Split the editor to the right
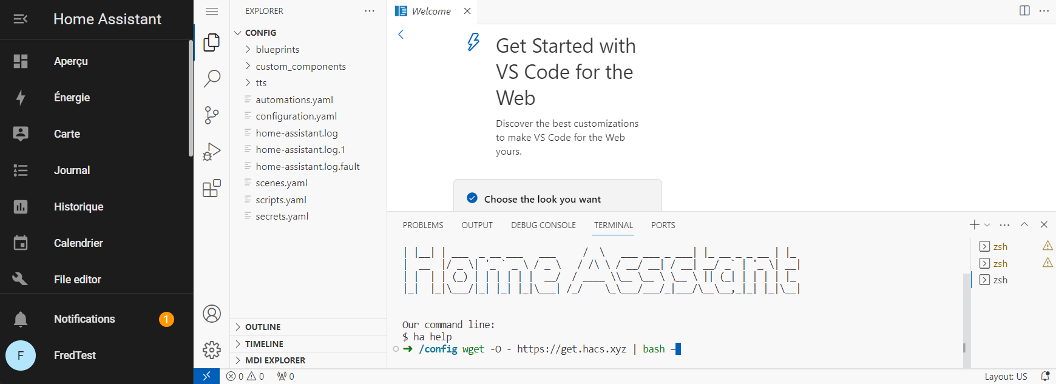The image size is (1056, 384). coord(1024,11)
